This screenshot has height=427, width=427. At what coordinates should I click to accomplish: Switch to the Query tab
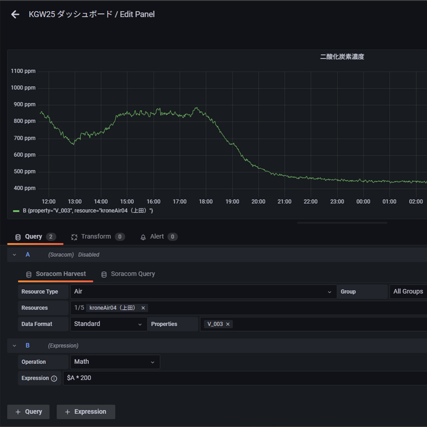click(x=33, y=237)
